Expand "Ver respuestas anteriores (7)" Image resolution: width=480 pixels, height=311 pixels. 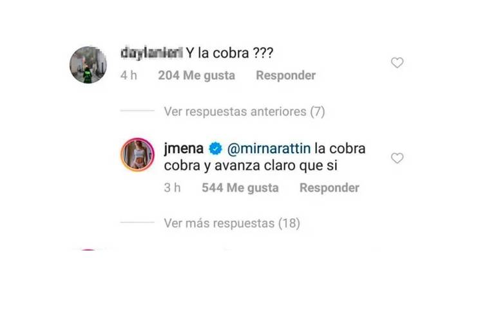click(x=244, y=111)
